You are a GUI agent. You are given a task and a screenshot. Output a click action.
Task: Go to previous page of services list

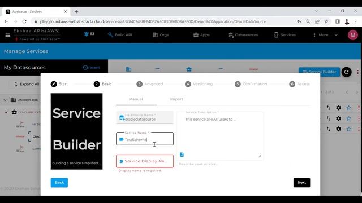(347, 92)
